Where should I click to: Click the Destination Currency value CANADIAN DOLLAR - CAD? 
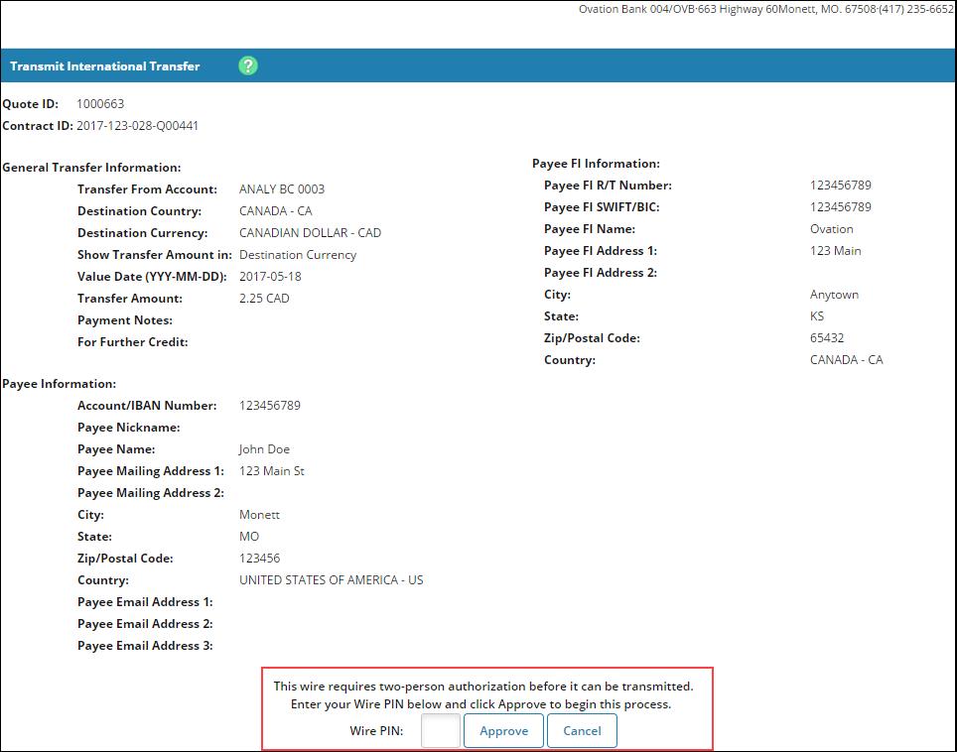coord(310,233)
